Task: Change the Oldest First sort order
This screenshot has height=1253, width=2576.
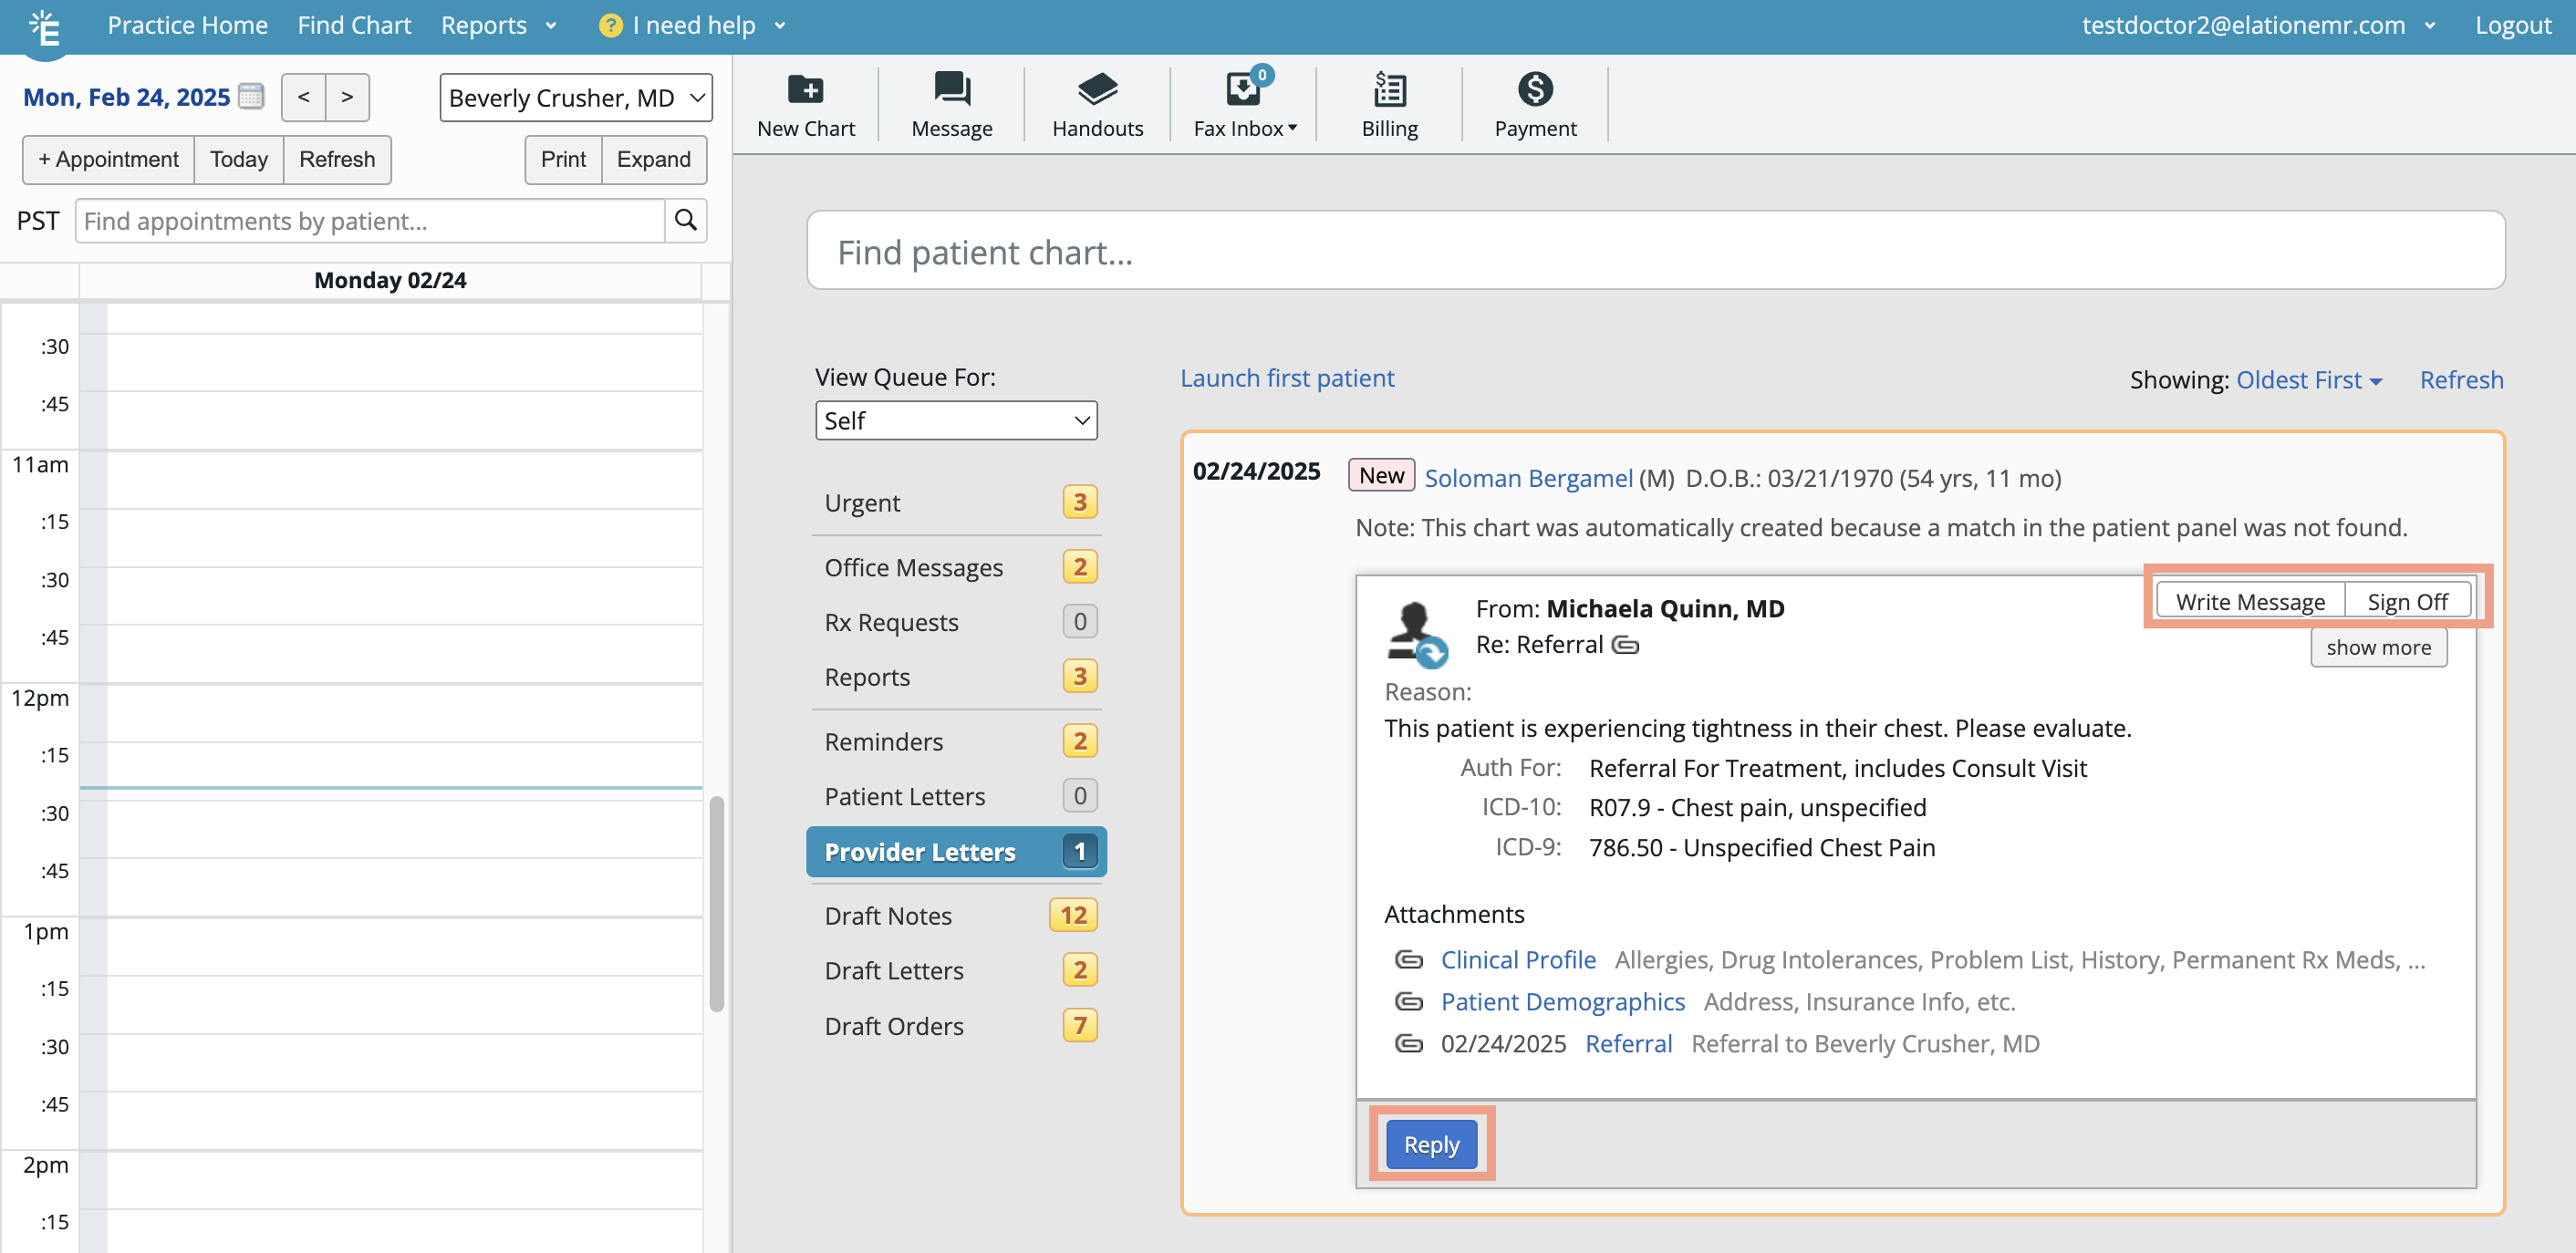Action: [x=2307, y=380]
